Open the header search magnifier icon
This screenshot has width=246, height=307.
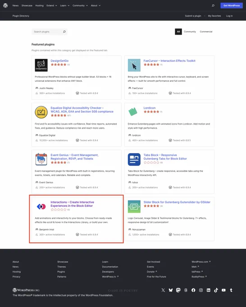tap(213, 5)
